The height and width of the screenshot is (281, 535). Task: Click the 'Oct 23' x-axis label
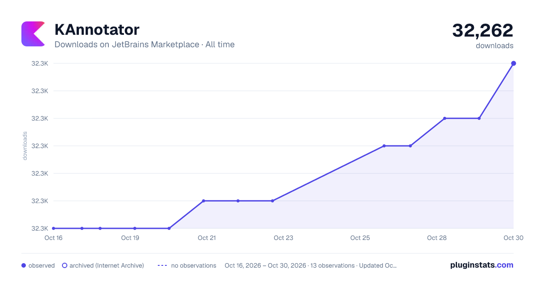coord(284,238)
